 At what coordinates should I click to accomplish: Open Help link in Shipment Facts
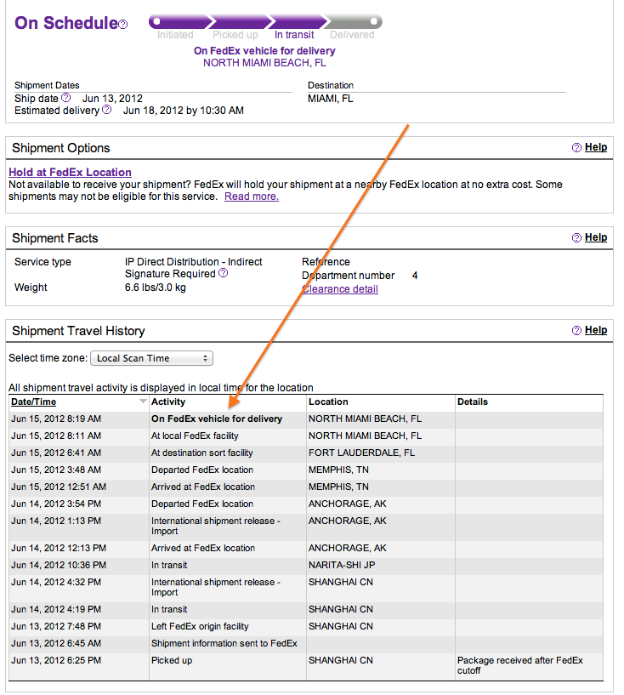click(x=596, y=237)
